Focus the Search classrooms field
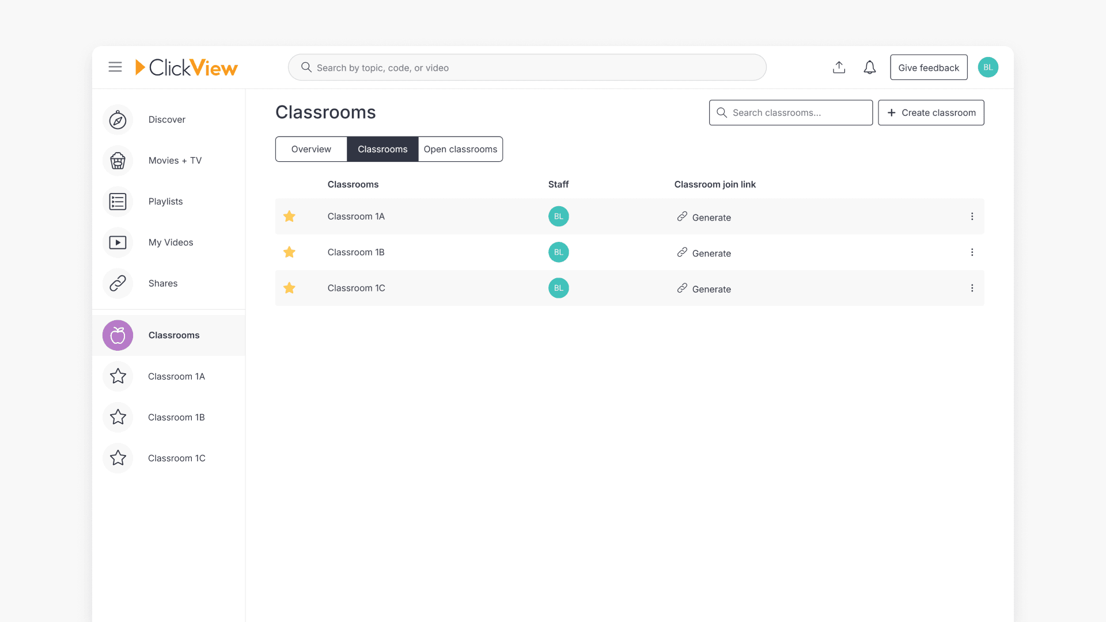This screenshot has width=1106, height=622. (791, 113)
